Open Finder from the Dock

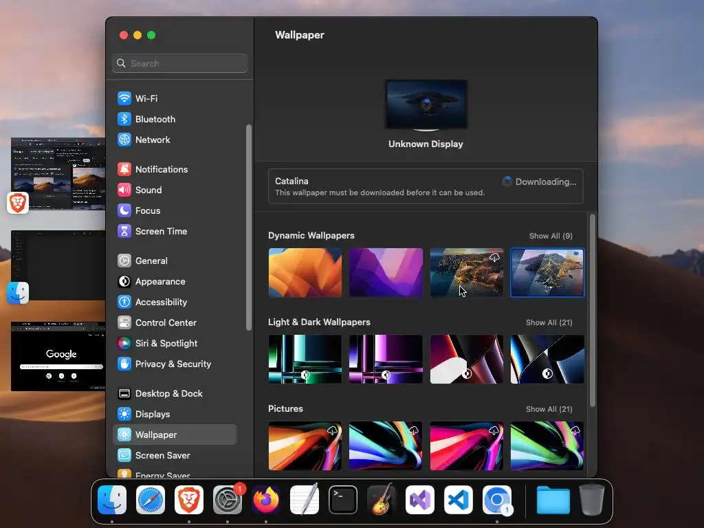tap(112, 500)
